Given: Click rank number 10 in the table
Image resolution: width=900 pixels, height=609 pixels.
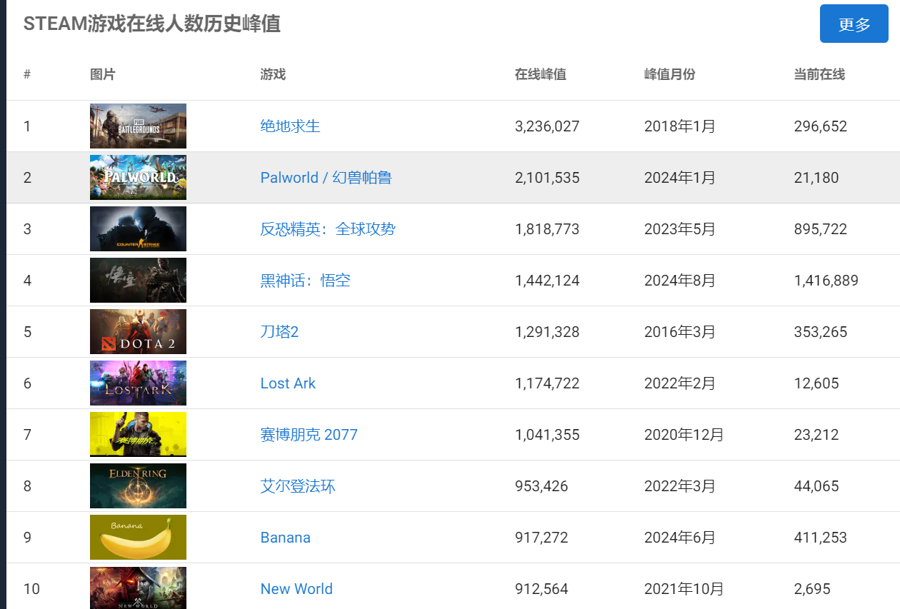Looking at the screenshot, I should click(x=31, y=589).
